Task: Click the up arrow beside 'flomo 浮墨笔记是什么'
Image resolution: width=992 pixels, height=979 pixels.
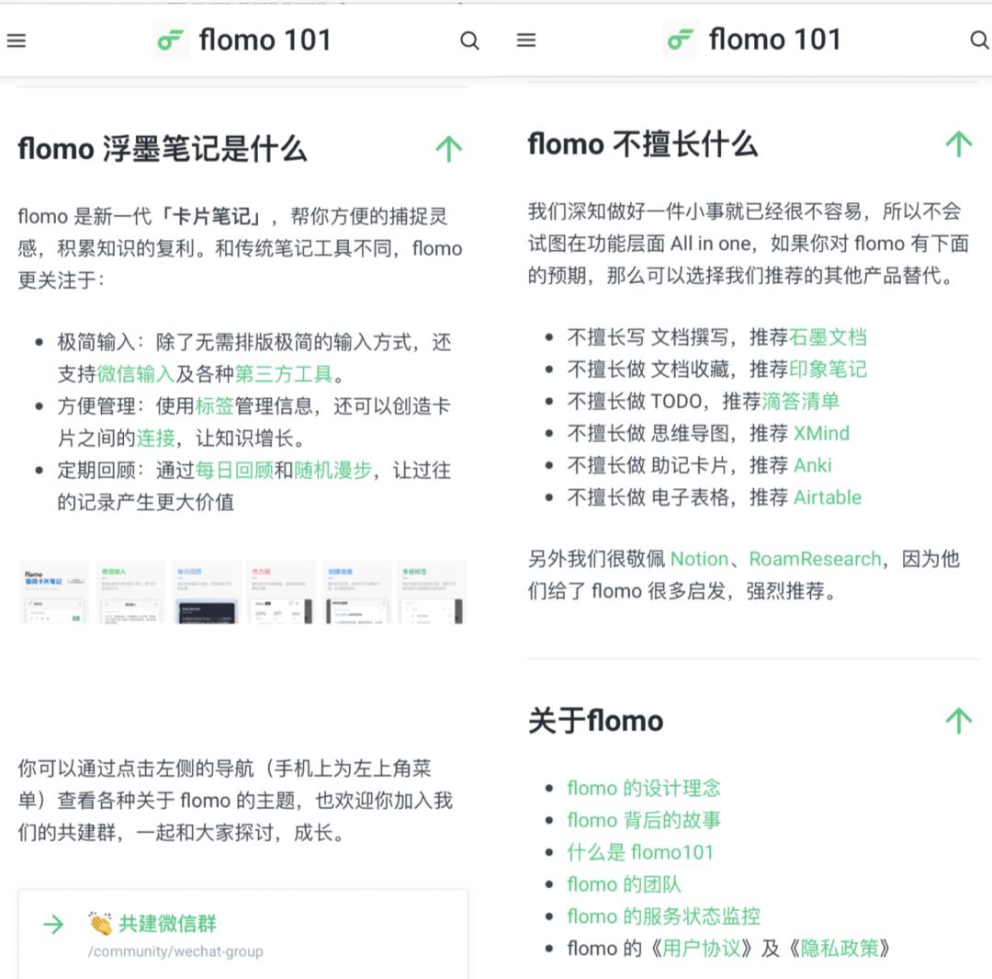Action: 448,149
